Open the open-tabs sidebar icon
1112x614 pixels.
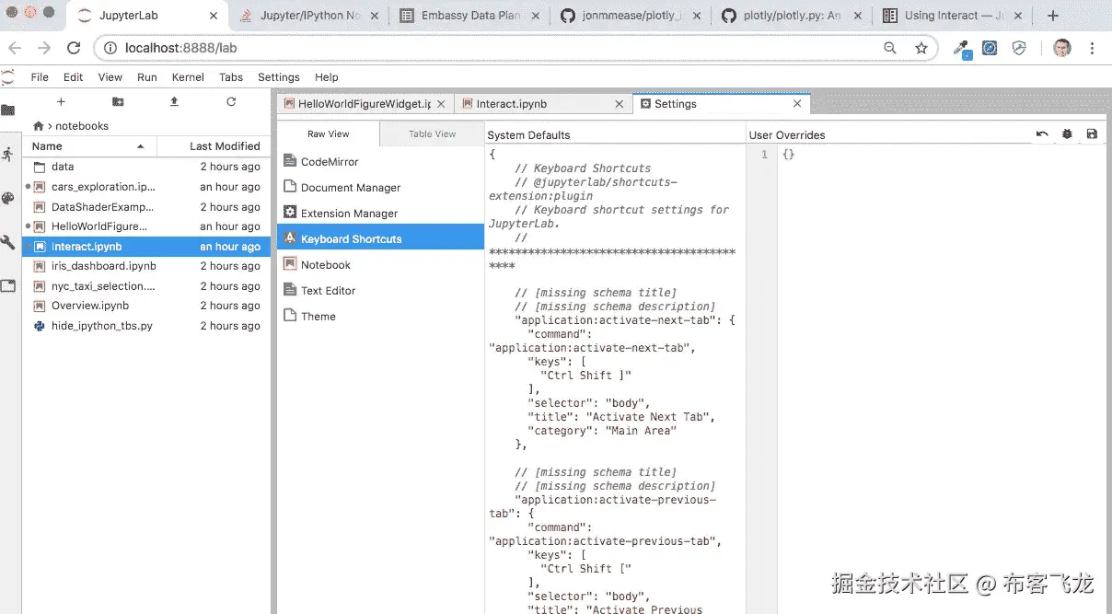[x=7, y=286]
